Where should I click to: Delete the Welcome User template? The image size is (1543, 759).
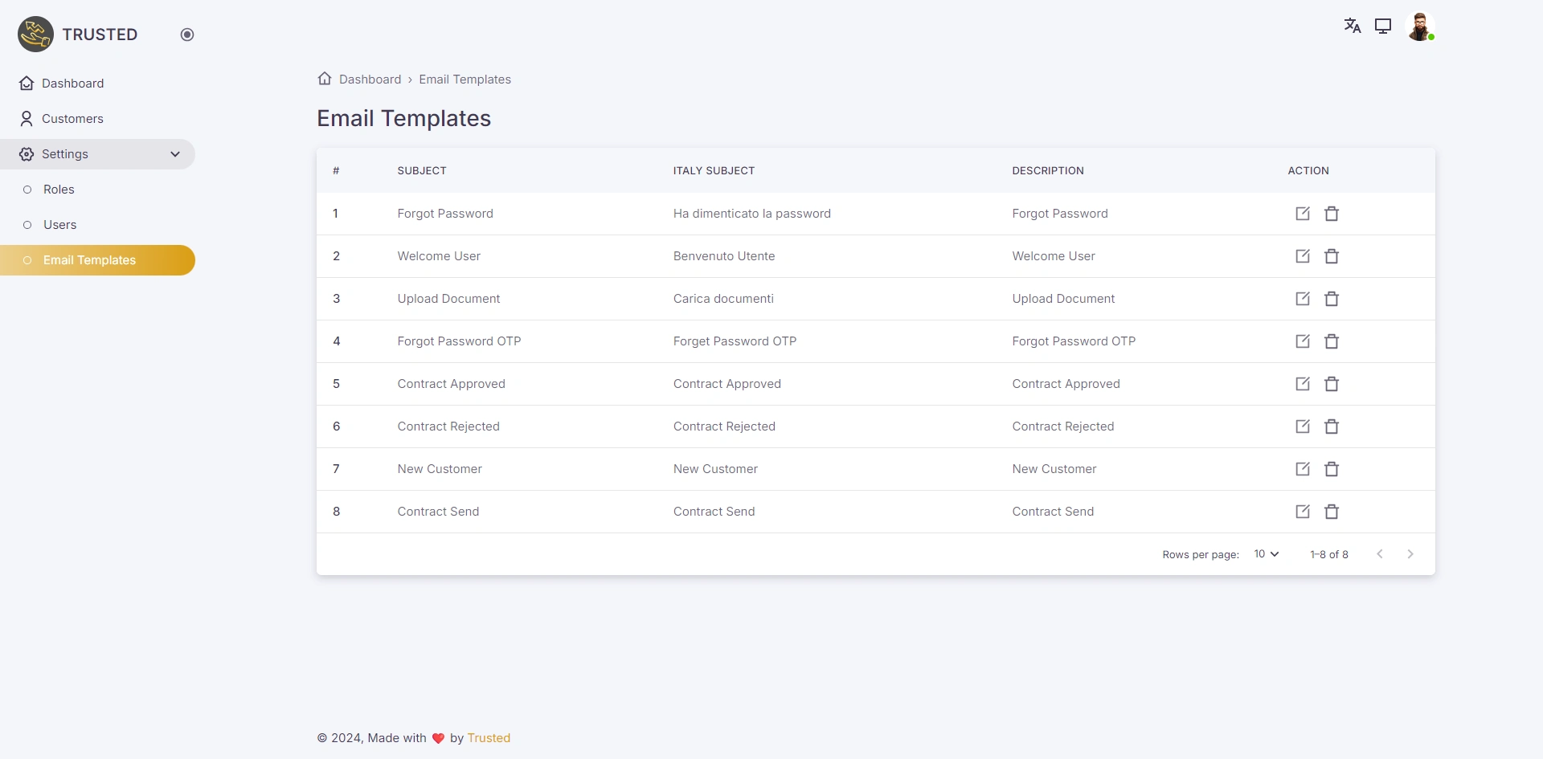1332,256
